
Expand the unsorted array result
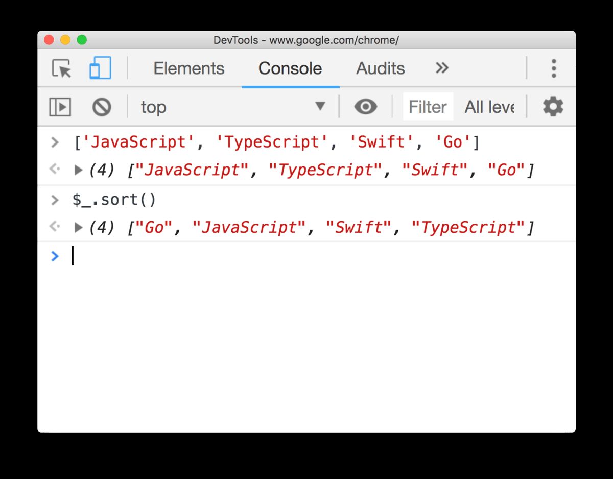(x=78, y=170)
